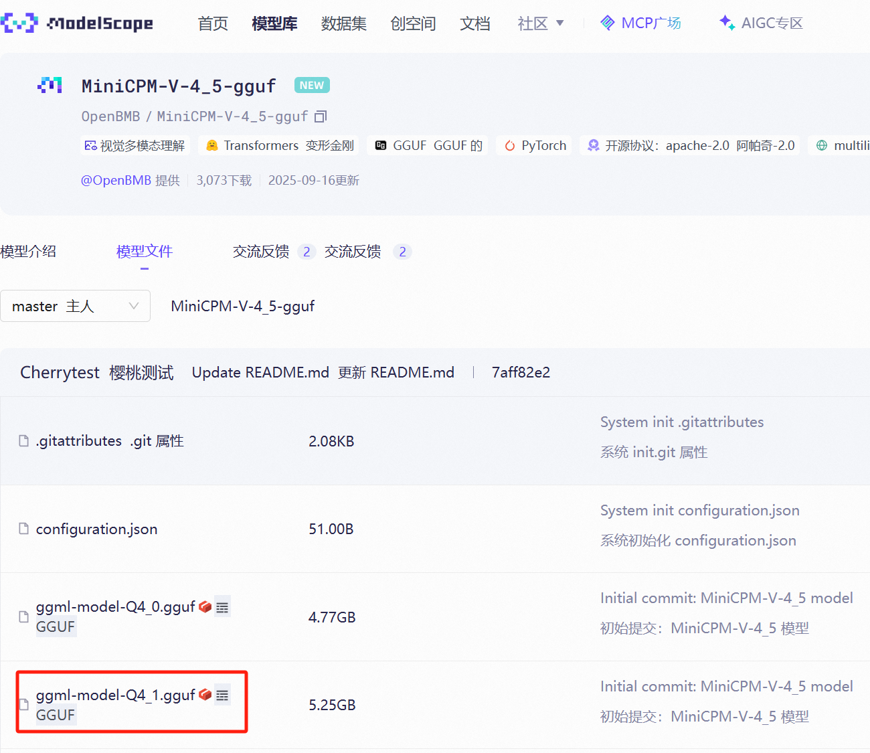
Task: Open the AIGC专区 link
Action: (761, 23)
